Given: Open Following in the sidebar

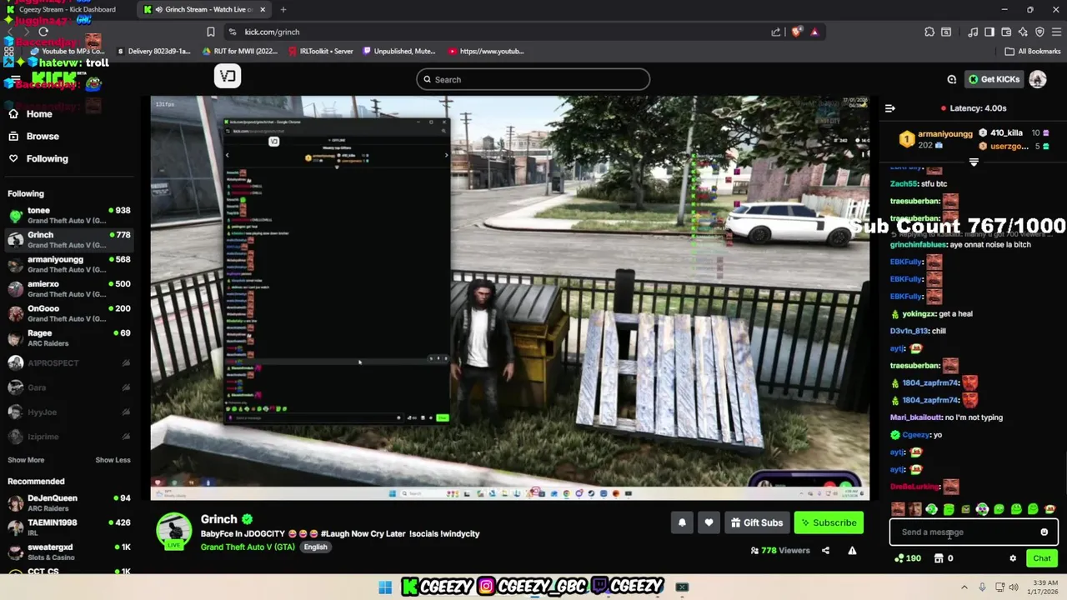Looking at the screenshot, I should pyautogui.click(x=47, y=158).
